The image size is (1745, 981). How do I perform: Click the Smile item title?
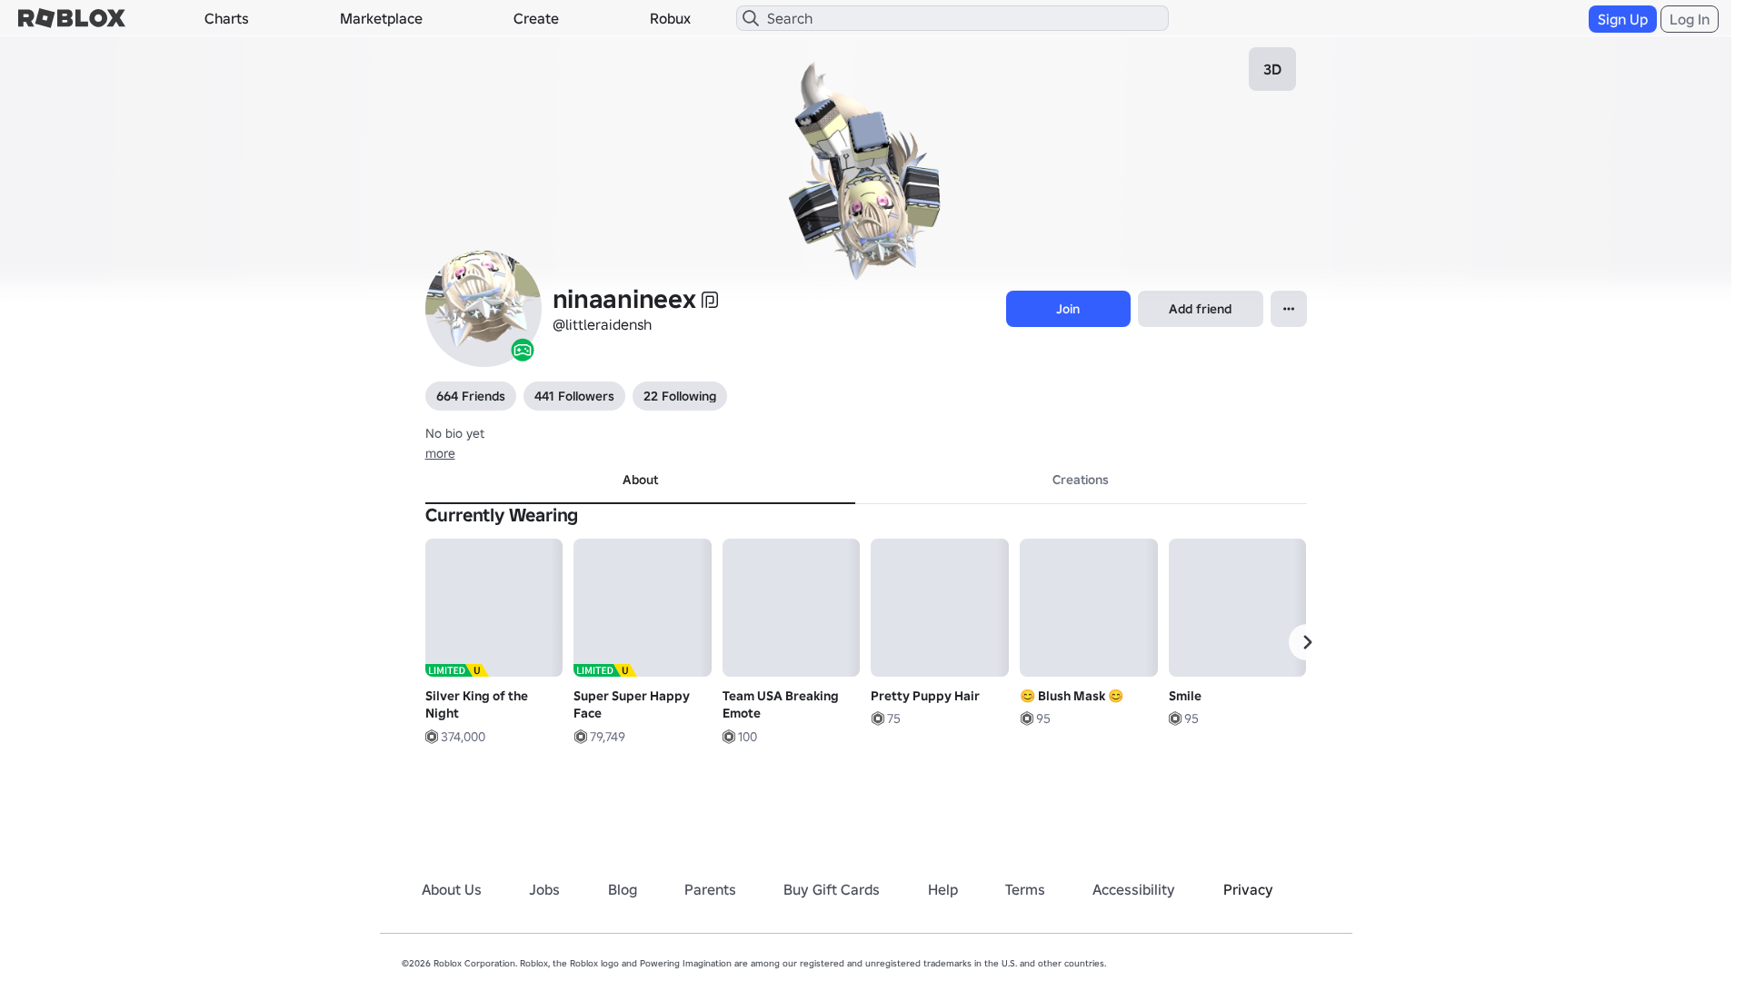click(x=1185, y=696)
